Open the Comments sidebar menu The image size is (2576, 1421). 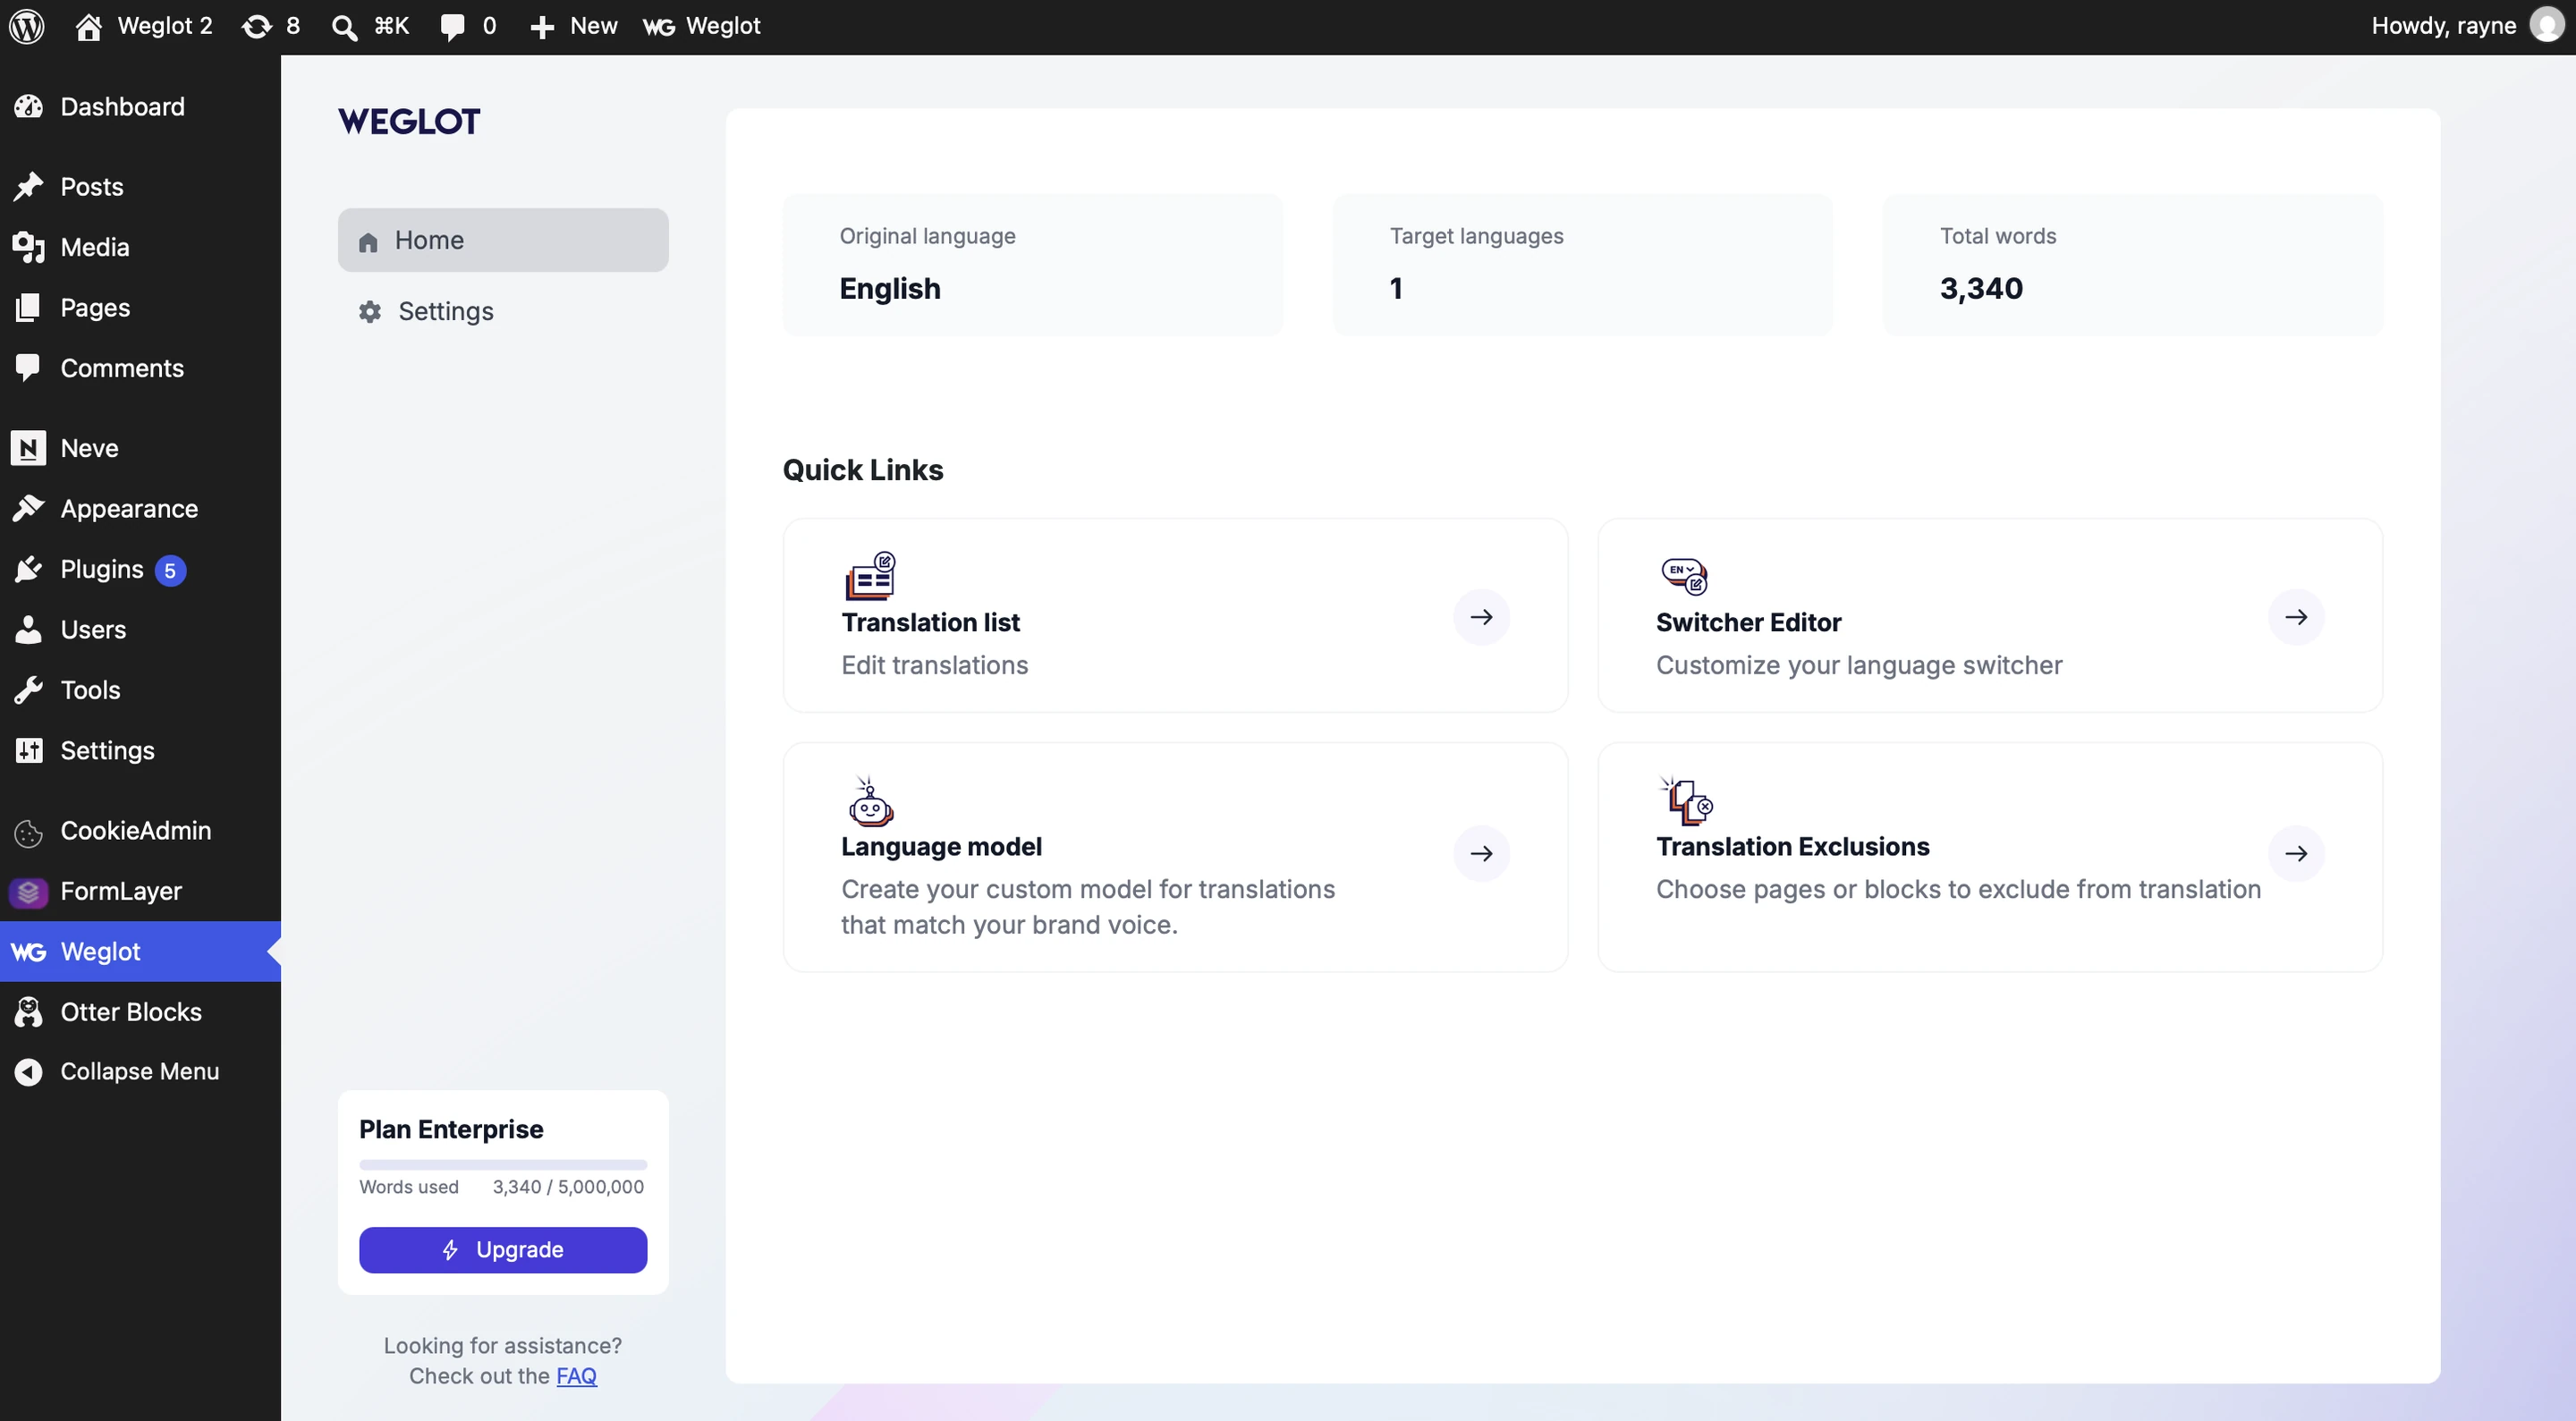click(140, 368)
